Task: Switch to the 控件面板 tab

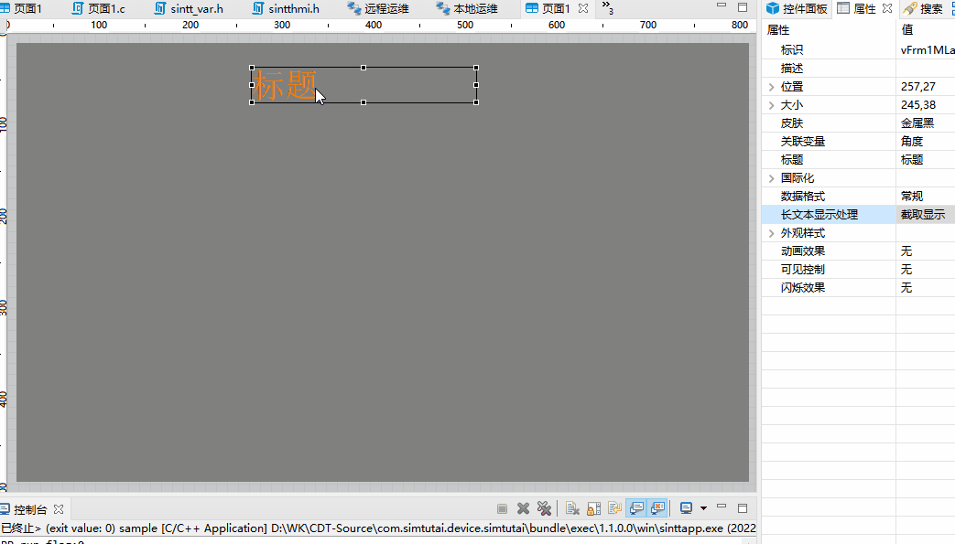Action: (797, 9)
